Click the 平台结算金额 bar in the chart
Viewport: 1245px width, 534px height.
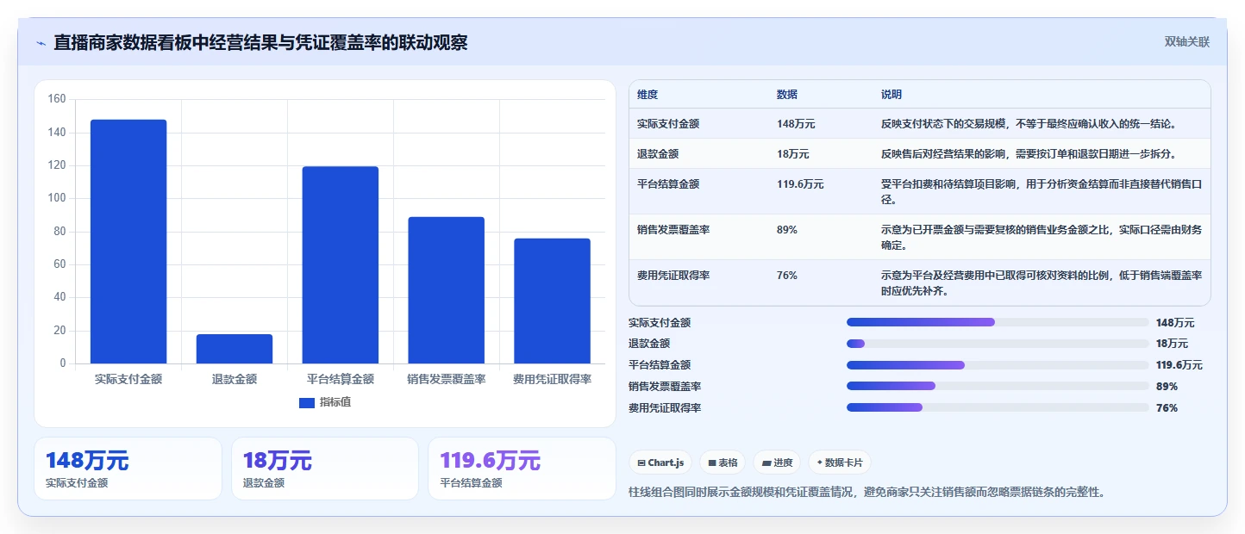coord(340,265)
